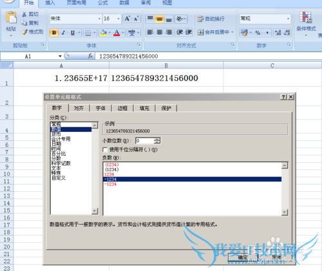Click the Cancel (取消) button
This screenshot has width=322, height=271.
[276, 257]
